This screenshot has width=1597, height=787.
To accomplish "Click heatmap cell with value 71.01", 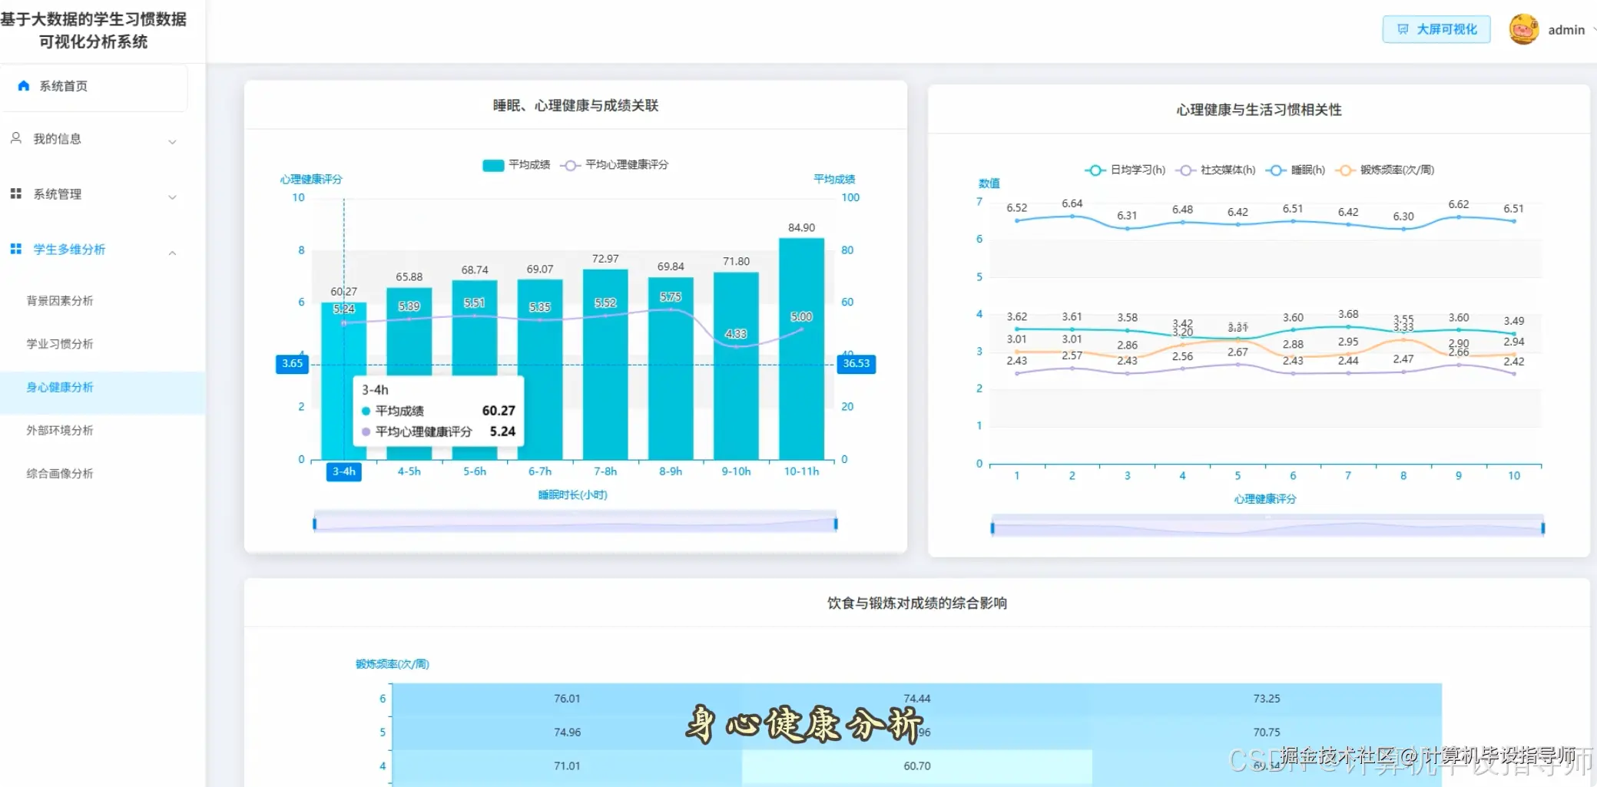I will (x=567, y=766).
